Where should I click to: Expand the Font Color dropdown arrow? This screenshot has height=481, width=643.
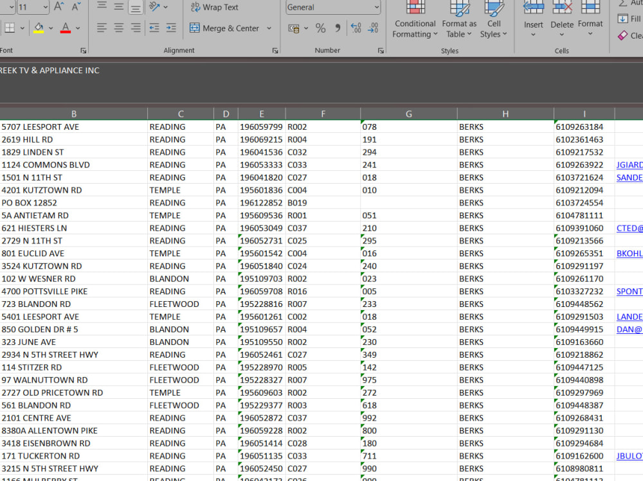[78, 28]
